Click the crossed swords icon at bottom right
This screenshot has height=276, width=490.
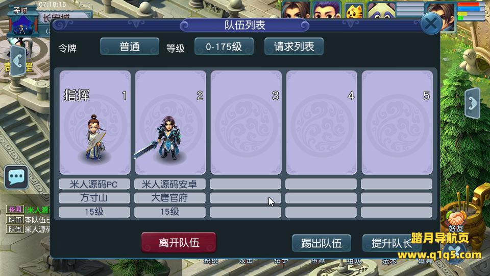(x=455, y=252)
